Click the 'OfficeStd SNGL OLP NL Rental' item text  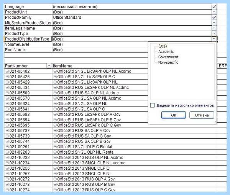click(86, 152)
